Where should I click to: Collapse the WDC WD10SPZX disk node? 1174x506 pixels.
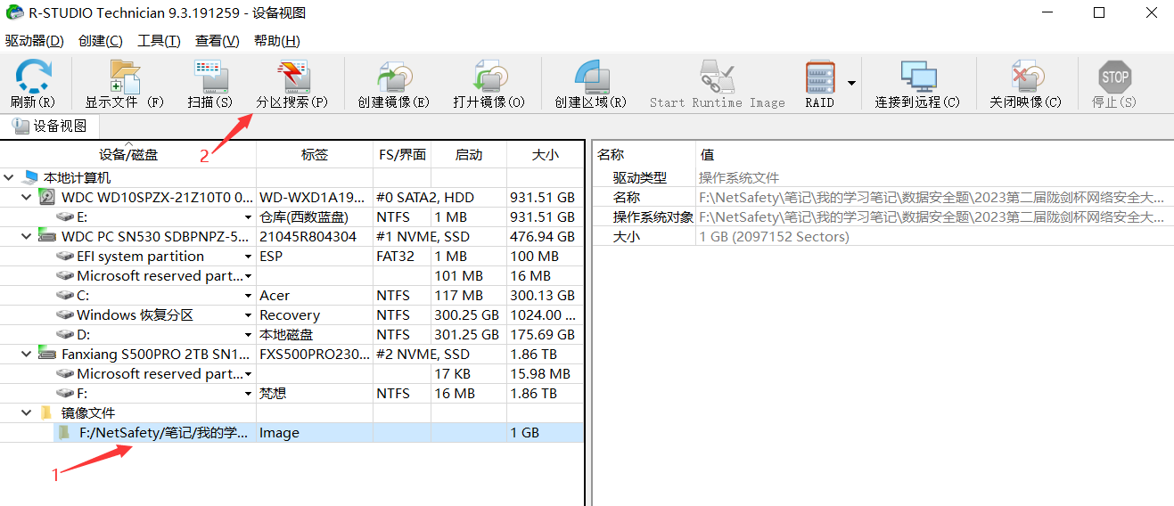click(x=27, y=198)
